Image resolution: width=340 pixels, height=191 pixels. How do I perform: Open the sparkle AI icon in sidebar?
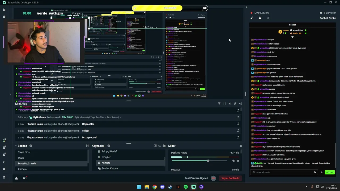(4, 162)
